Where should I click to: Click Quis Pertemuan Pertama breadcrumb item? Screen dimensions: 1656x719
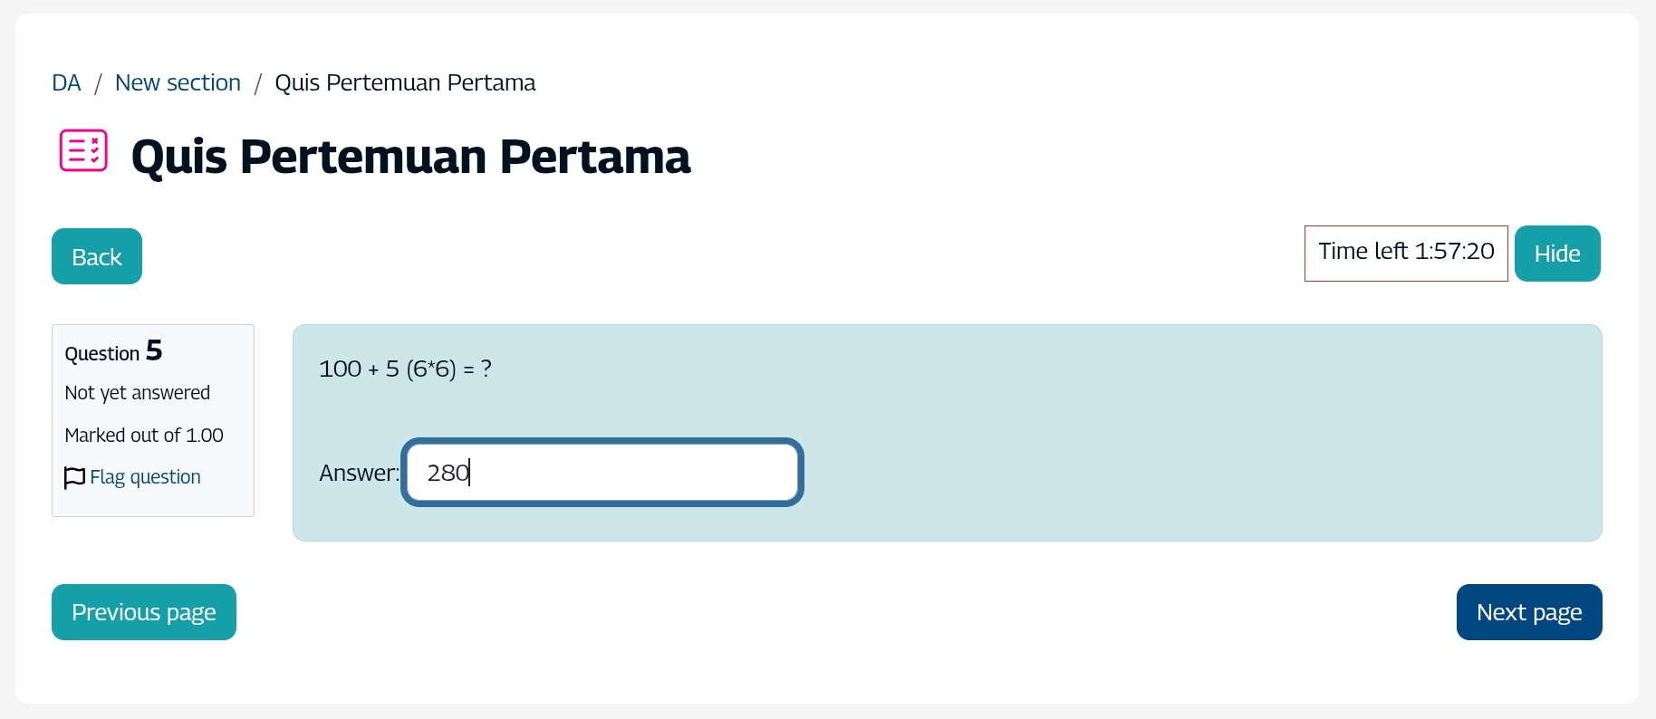pyautogui.click(x=405, y=82)
